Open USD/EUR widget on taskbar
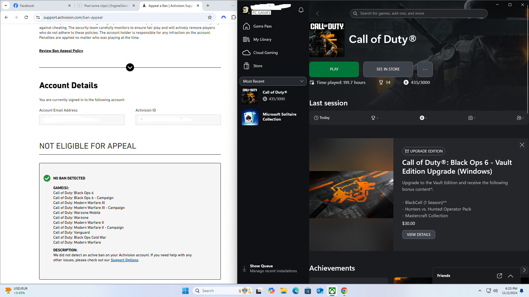 pyautogui.click(x=17, y=291)
